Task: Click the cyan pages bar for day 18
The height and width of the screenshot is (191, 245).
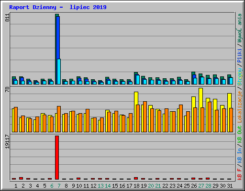Action: (x=138, y=80)
